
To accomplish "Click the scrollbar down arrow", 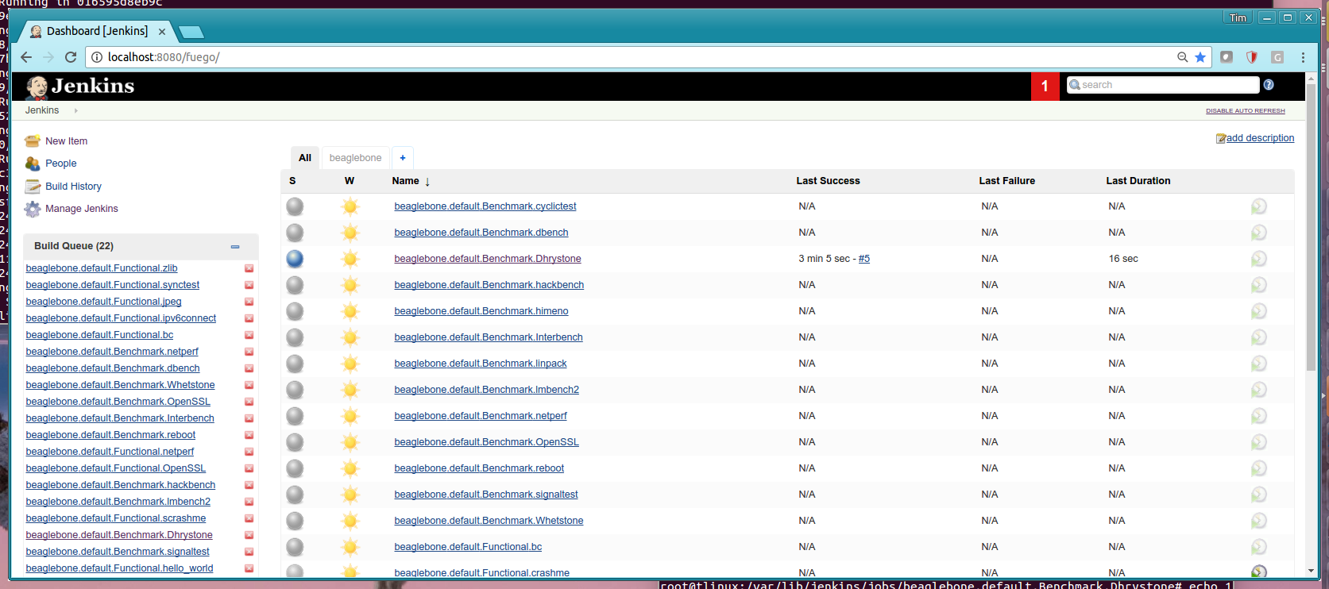I will point(1311,571).
